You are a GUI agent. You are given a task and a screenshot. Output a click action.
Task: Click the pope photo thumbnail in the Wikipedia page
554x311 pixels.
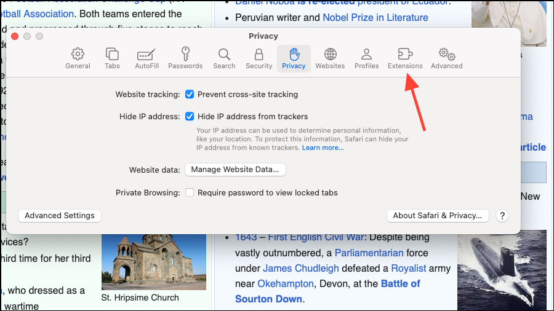click(509, 23)
